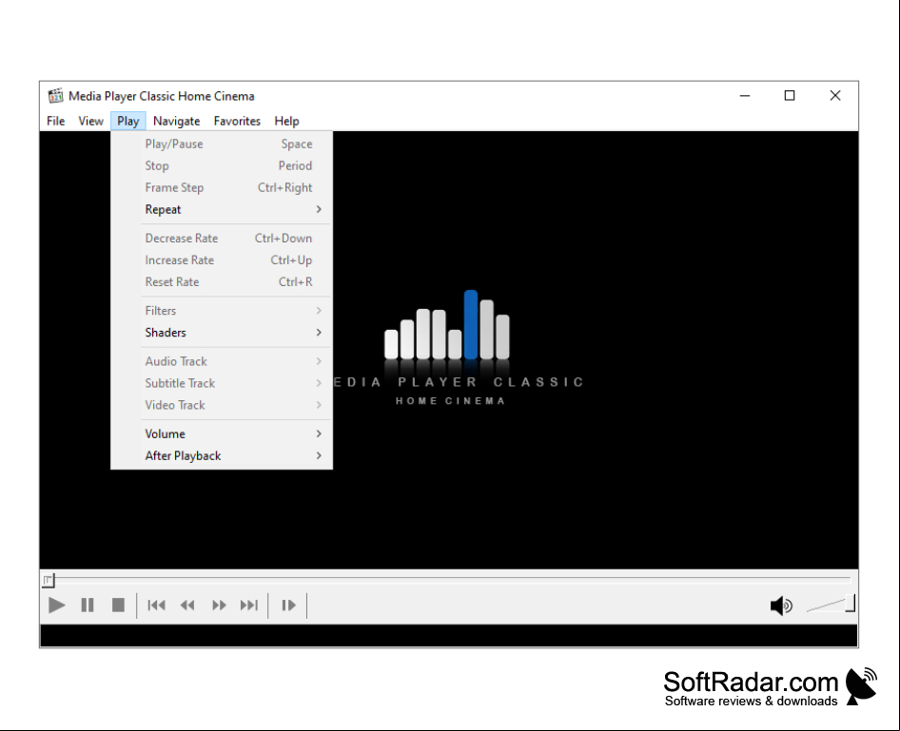This screenshot has height=731, width=900.
Task: Close the Media Player Classic window
Action: click(x=835, y=96)
